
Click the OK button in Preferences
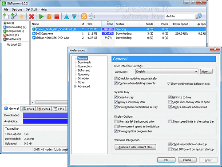click(x=166, y=160)
